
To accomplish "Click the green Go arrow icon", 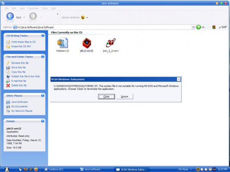I will pos(199,27).
